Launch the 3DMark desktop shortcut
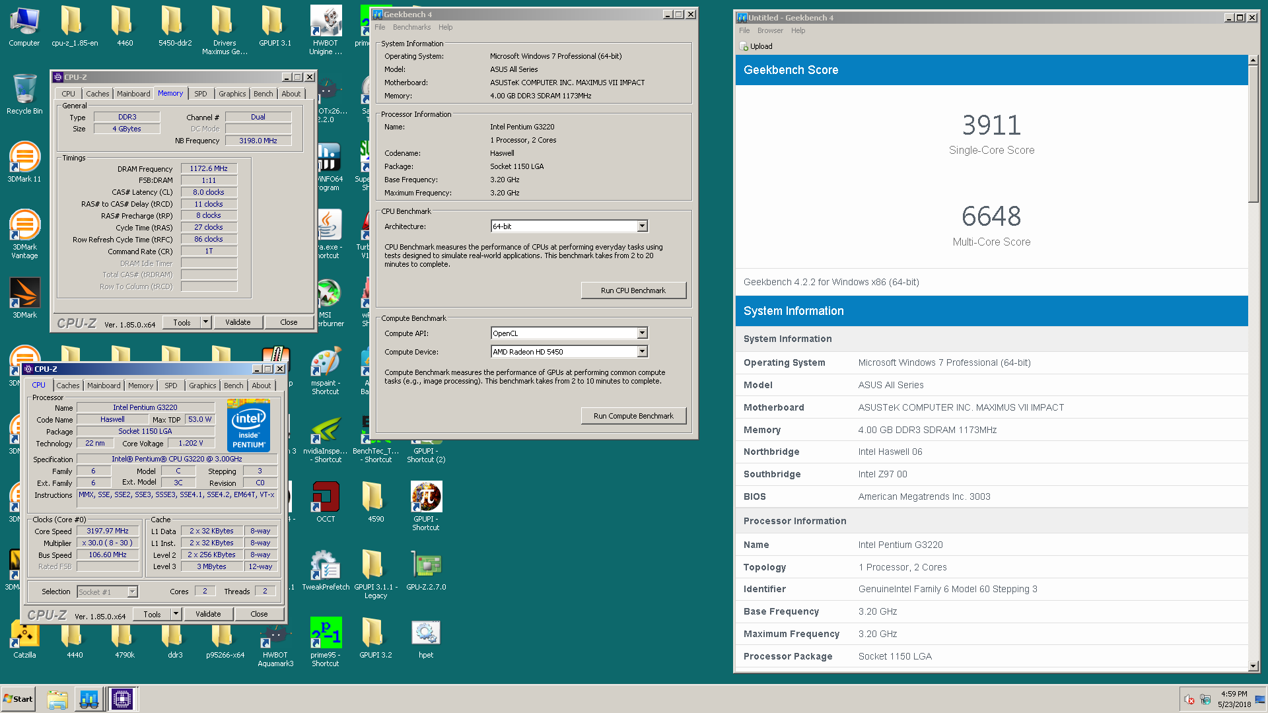The width and height of the screenshot is (1268, 713). pyautogui.click(x=24, y=298)
